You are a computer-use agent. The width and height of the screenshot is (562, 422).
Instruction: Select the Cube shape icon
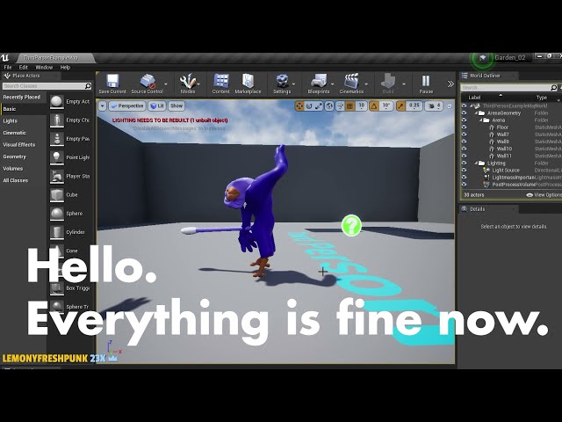point(56,195)
